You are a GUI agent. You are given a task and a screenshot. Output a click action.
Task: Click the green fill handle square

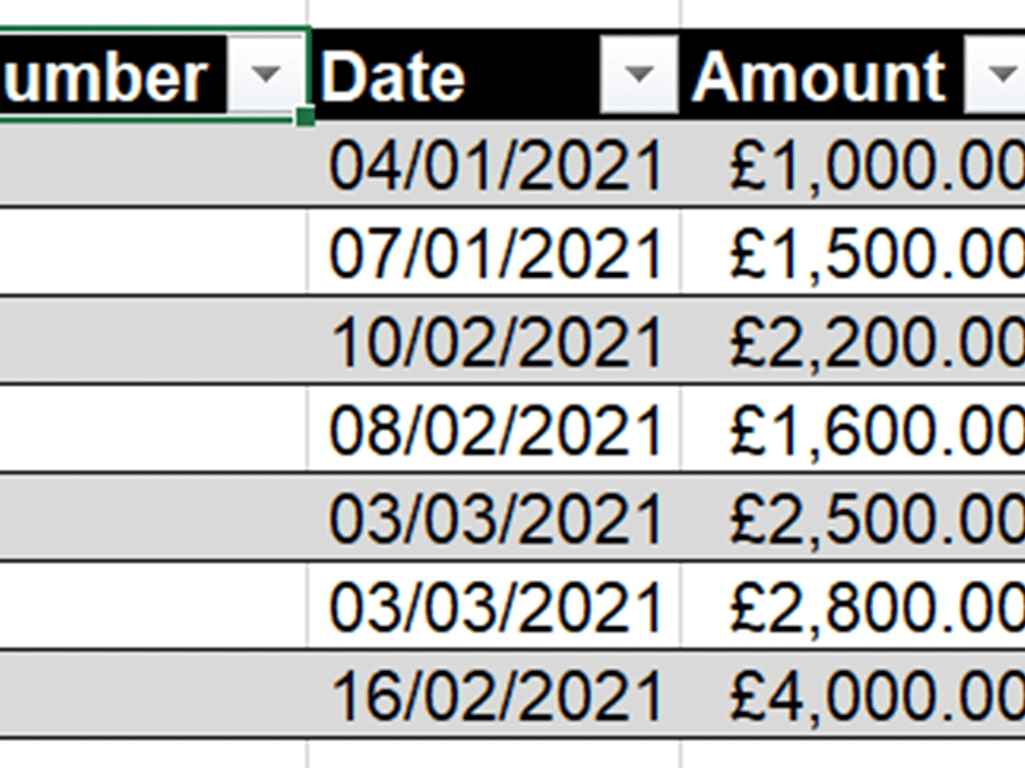coord(306,117)
